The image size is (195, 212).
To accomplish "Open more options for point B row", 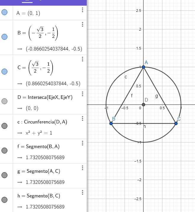I will click(x=83, y=25).
